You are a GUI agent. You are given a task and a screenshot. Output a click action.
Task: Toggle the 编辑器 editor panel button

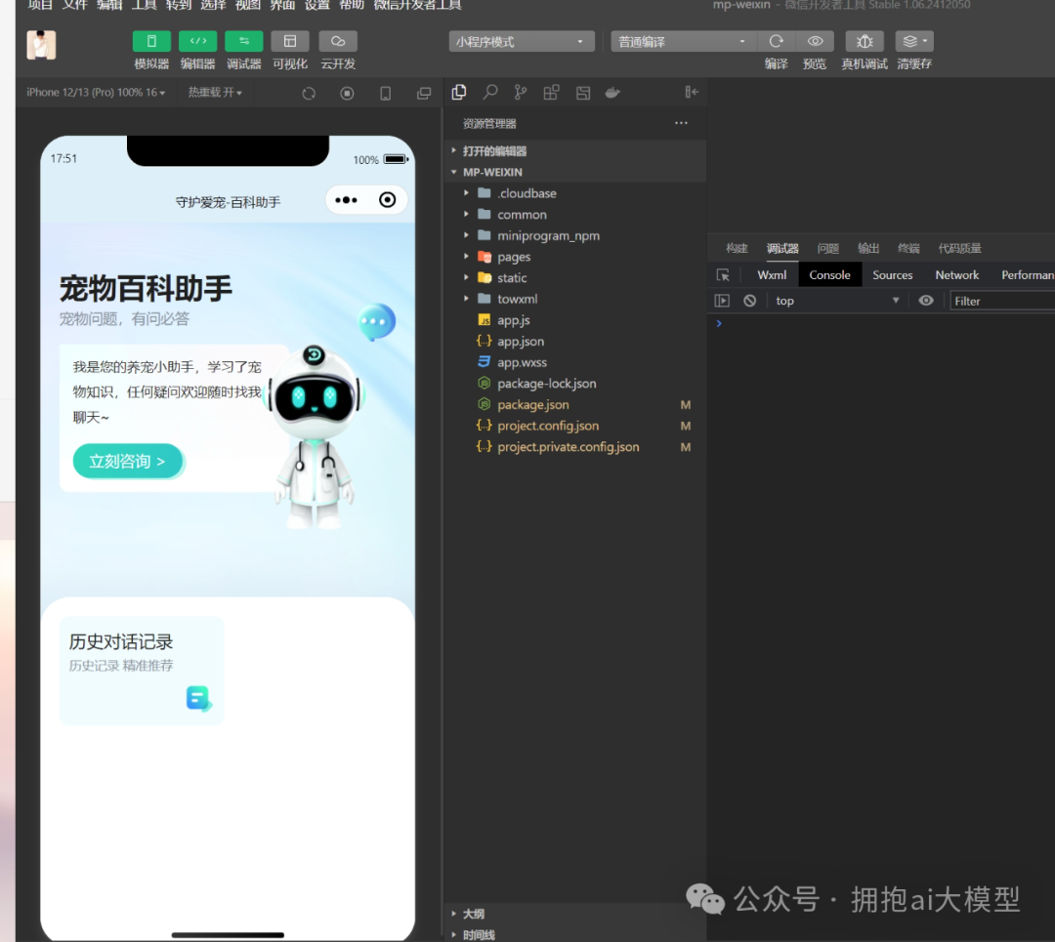click(197, 41)
